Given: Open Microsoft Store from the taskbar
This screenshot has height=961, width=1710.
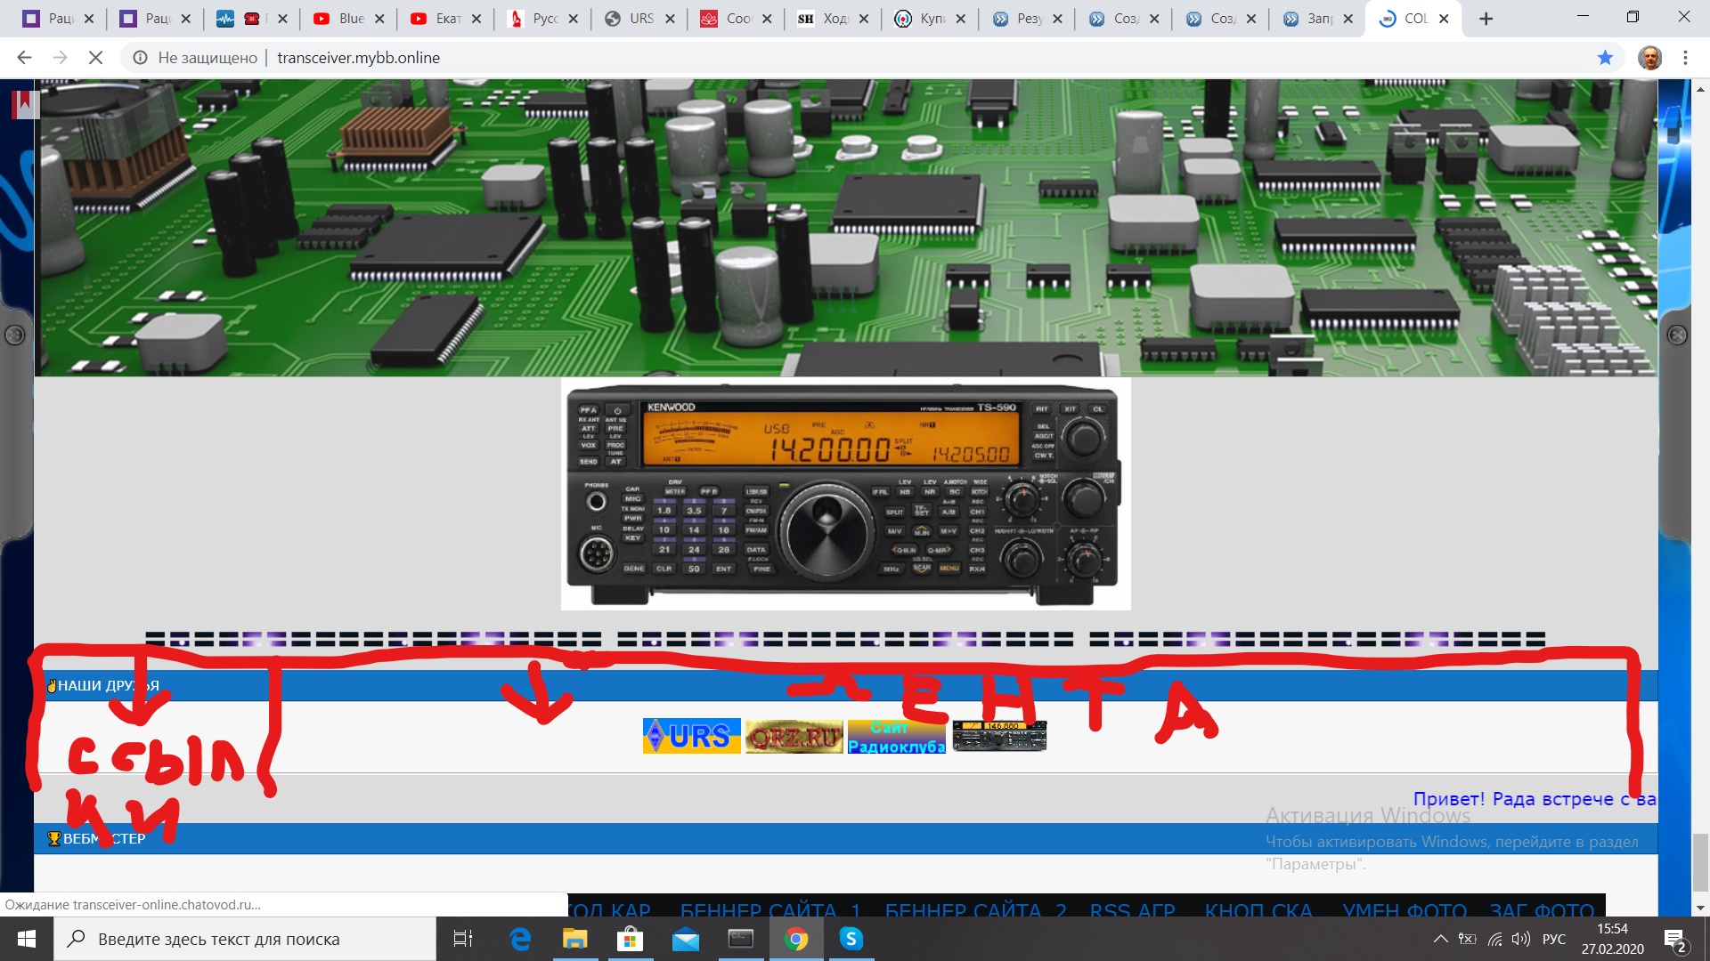Looking at the screenshot, I should [631, 939].
